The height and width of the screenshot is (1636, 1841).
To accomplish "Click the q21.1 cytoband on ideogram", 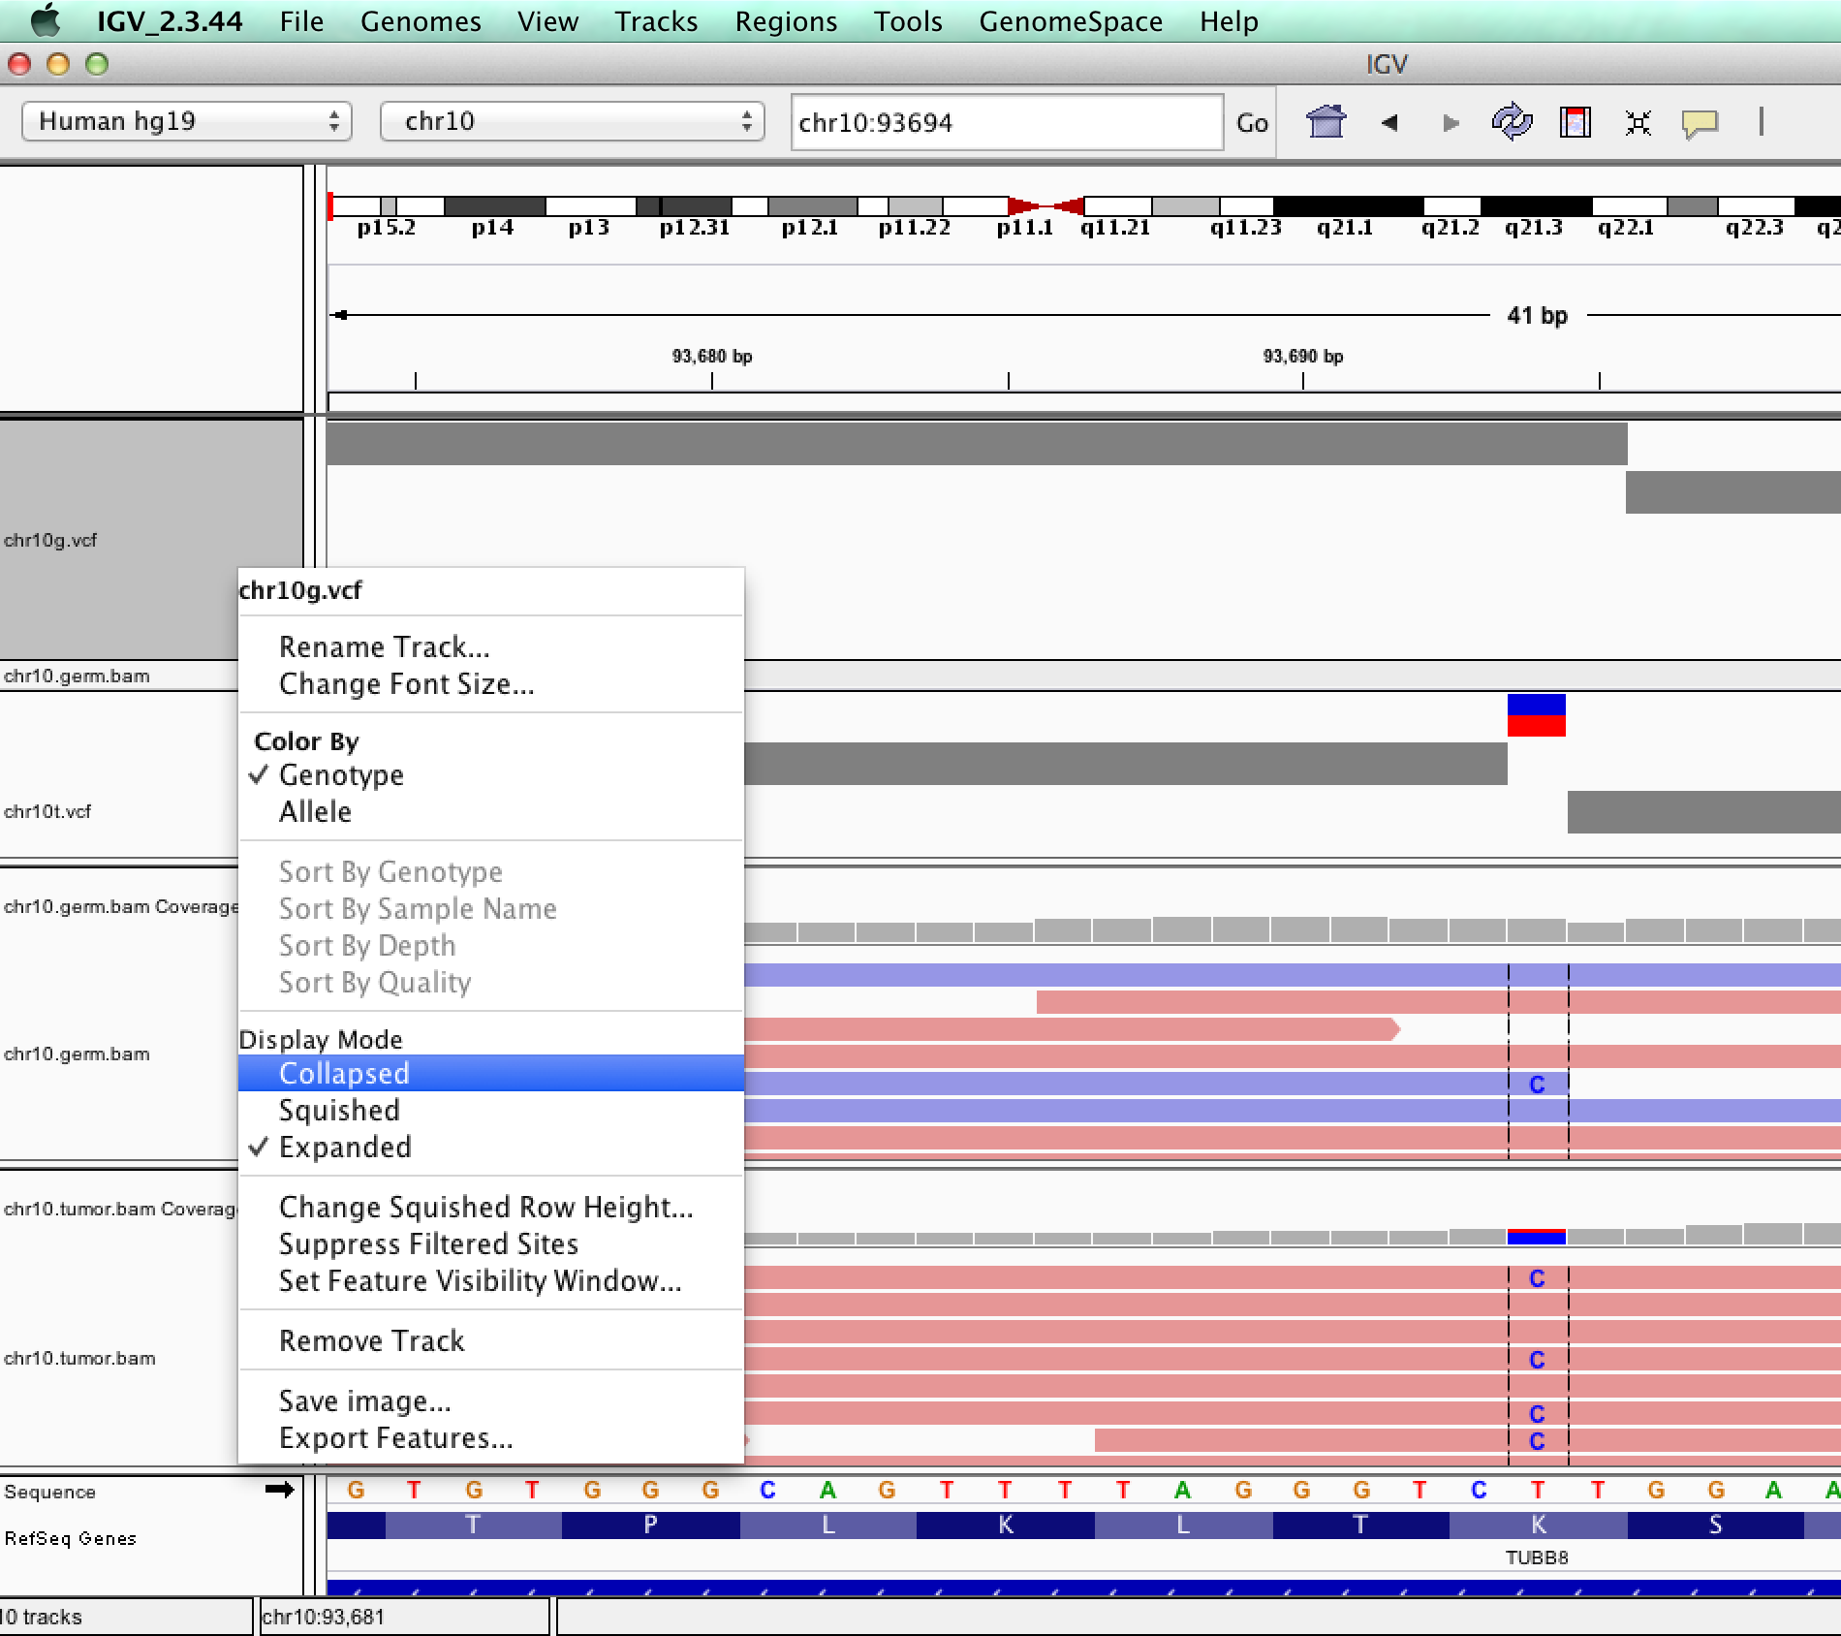I will coord(1348,205).
